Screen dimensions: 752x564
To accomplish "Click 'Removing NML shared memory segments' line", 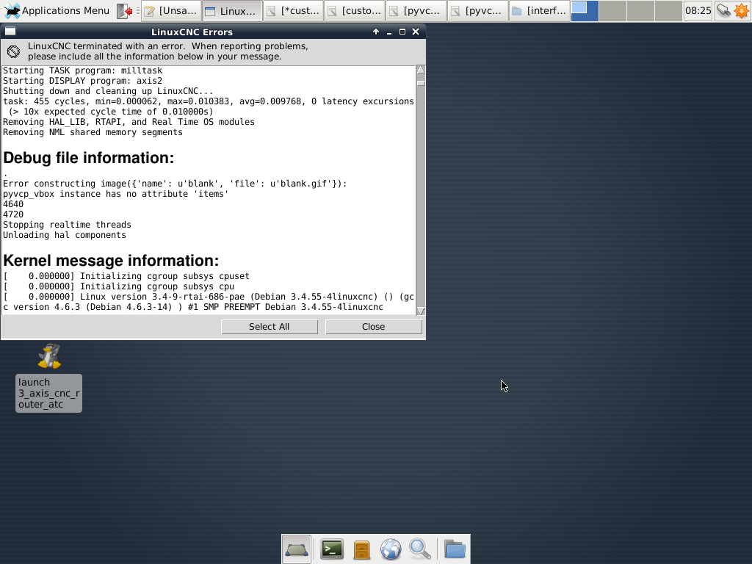I will point(93,132).
